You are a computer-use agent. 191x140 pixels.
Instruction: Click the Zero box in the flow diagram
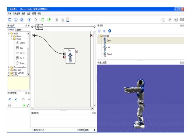point(71,56)
